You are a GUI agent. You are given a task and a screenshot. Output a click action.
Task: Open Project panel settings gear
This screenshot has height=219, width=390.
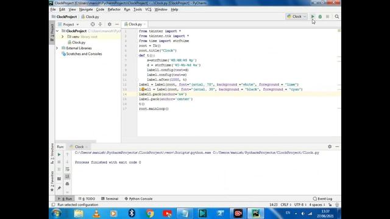[x=110, y=24]
